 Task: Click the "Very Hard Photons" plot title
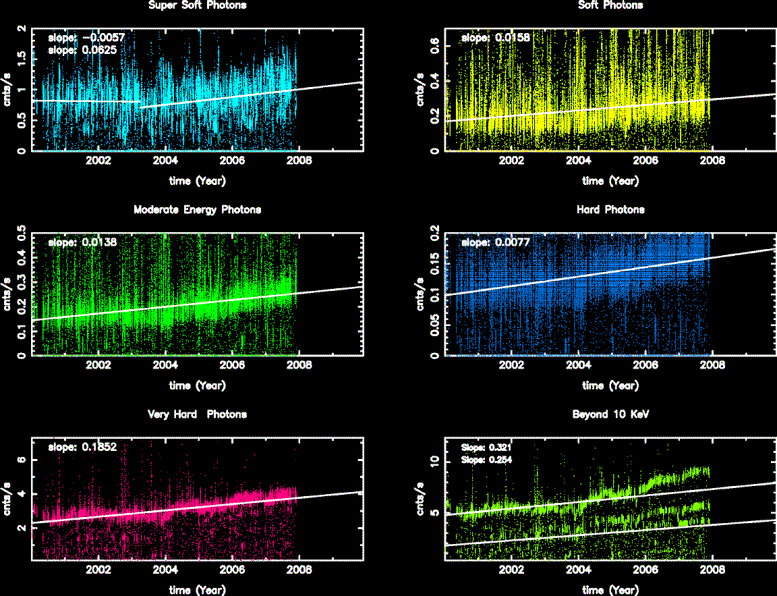(x=197, y=414)
